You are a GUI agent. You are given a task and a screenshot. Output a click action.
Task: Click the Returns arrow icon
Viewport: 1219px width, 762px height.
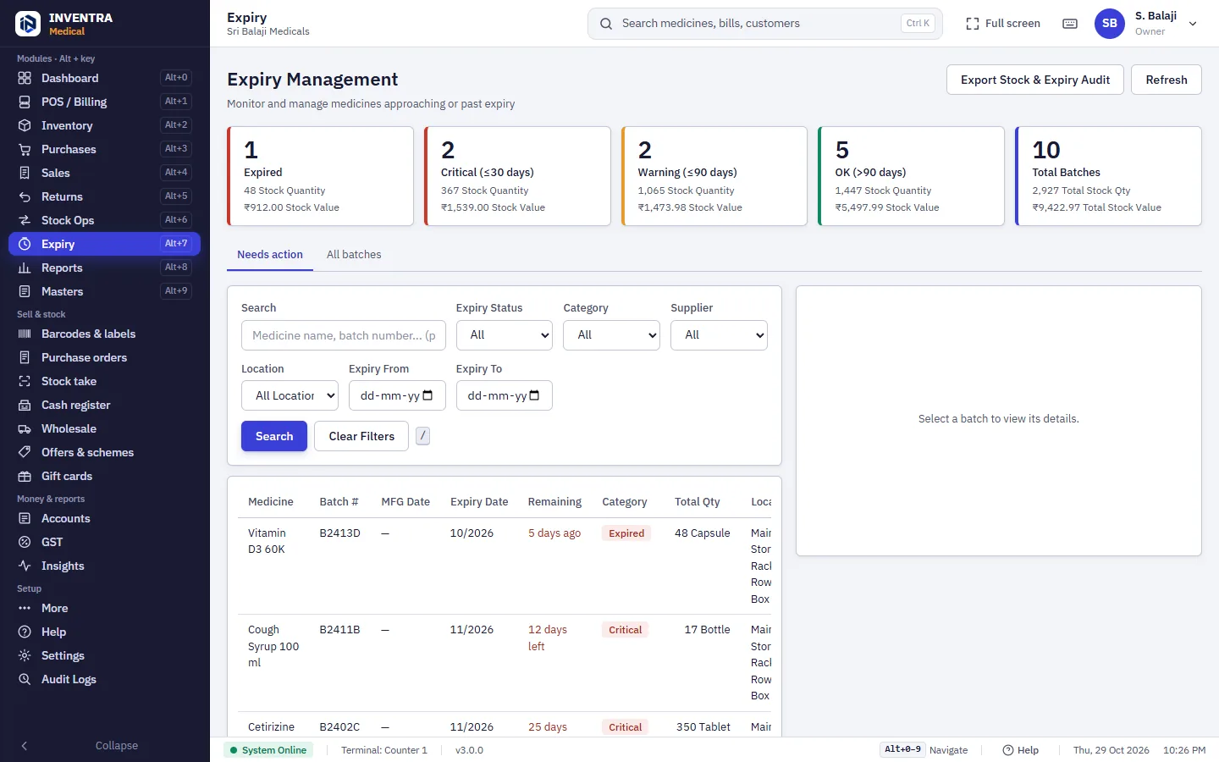(25, 196)
